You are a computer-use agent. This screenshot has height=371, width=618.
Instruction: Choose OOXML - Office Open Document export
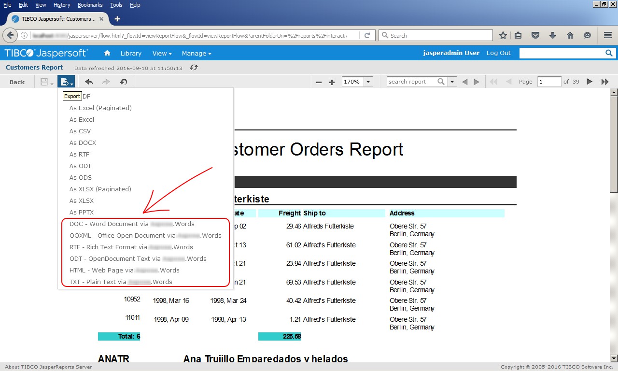[x=145, y=236]
